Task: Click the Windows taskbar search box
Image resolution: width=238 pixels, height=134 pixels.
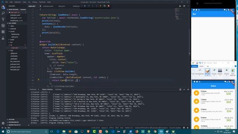Action: (27, 131)
